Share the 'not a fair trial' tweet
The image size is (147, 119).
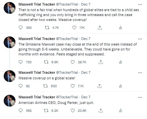pos(100,28)
